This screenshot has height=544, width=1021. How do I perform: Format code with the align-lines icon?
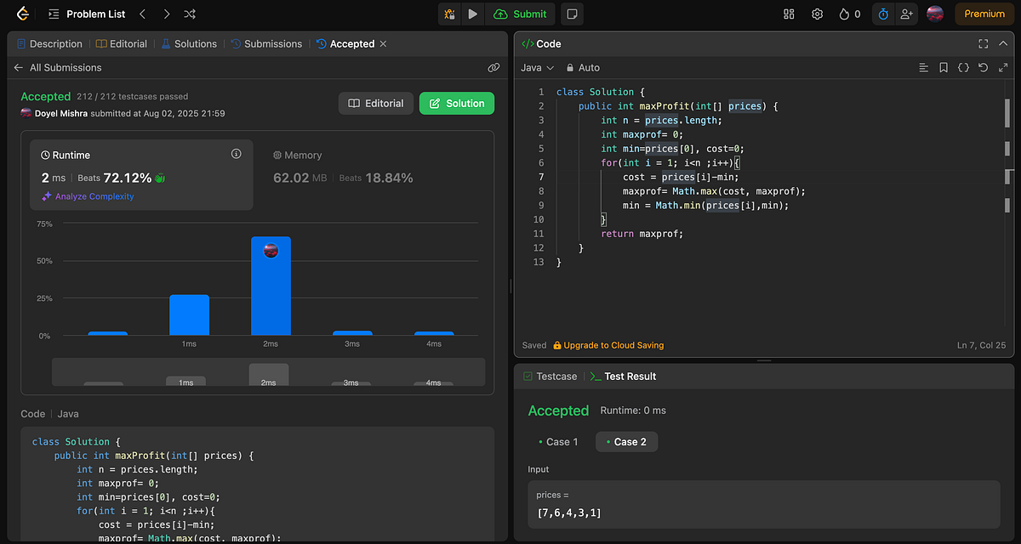tap(924, 67)
